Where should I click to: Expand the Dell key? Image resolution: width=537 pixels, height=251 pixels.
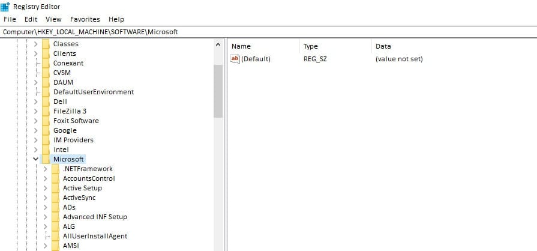pyautogui.click(x=35, y=101)
